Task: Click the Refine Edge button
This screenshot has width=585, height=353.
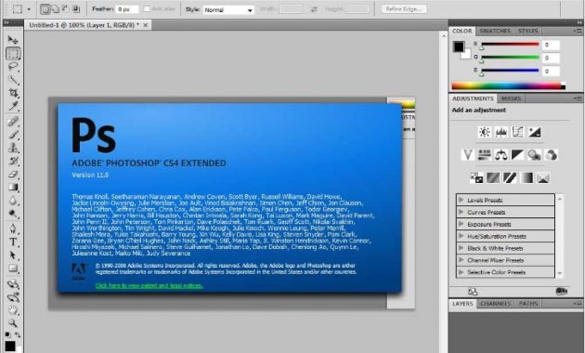Action: (x=404, y=9)
